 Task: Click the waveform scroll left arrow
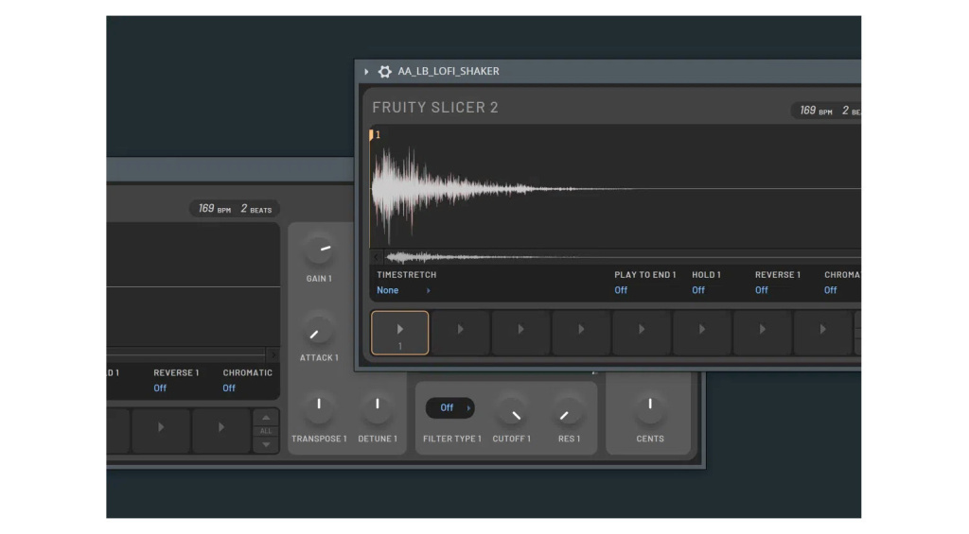pyautogui.click(x=376, y=256)
